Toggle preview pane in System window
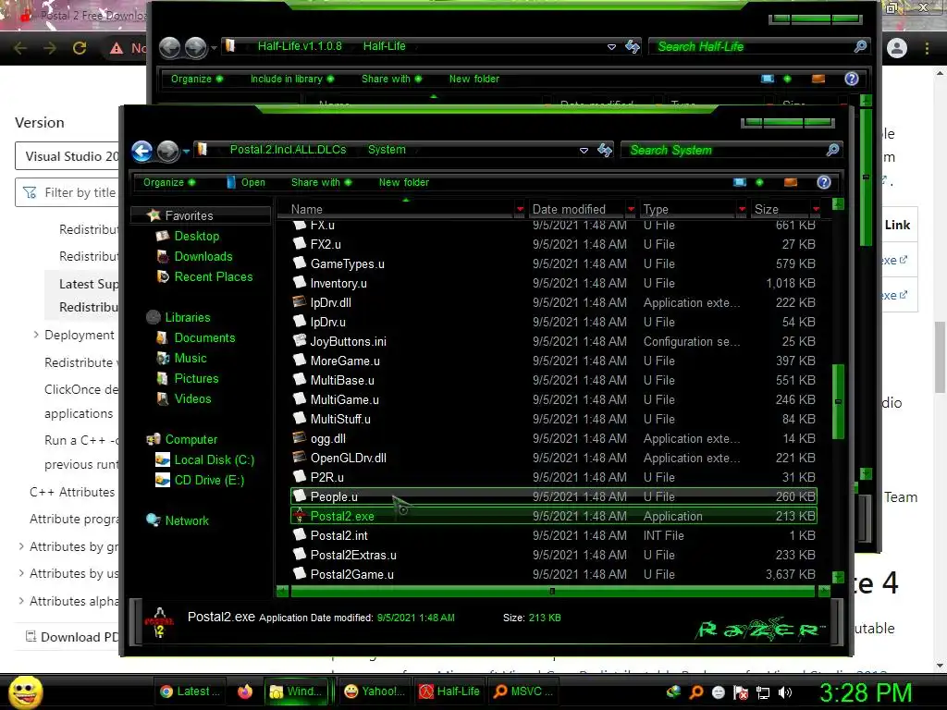Screen dimensions: 947x710 click(x=790, y=182)
